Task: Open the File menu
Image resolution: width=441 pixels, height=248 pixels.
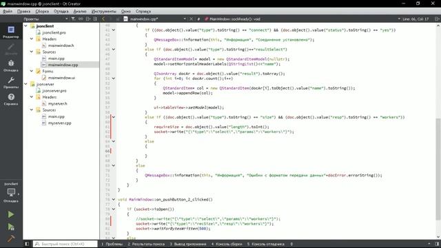Action: [8, 11]
